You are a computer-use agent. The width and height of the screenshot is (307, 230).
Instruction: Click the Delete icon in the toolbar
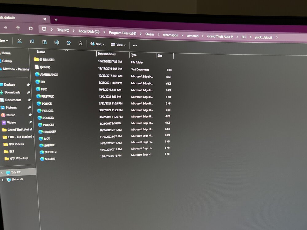[x=80, y=43]
